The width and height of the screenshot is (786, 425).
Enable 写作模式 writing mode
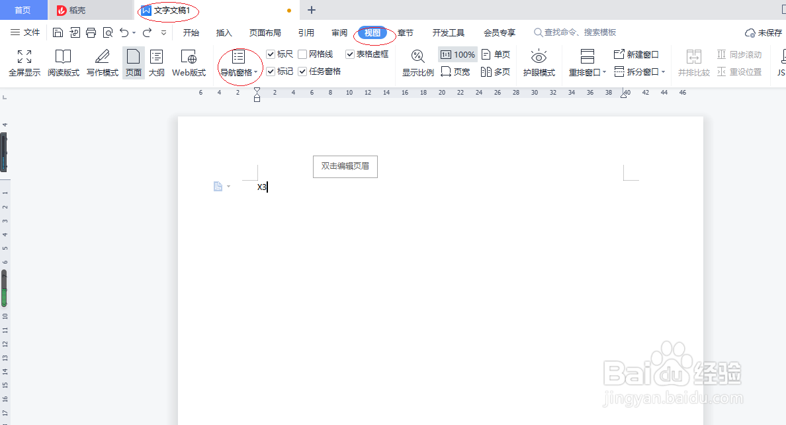[102, 63]
